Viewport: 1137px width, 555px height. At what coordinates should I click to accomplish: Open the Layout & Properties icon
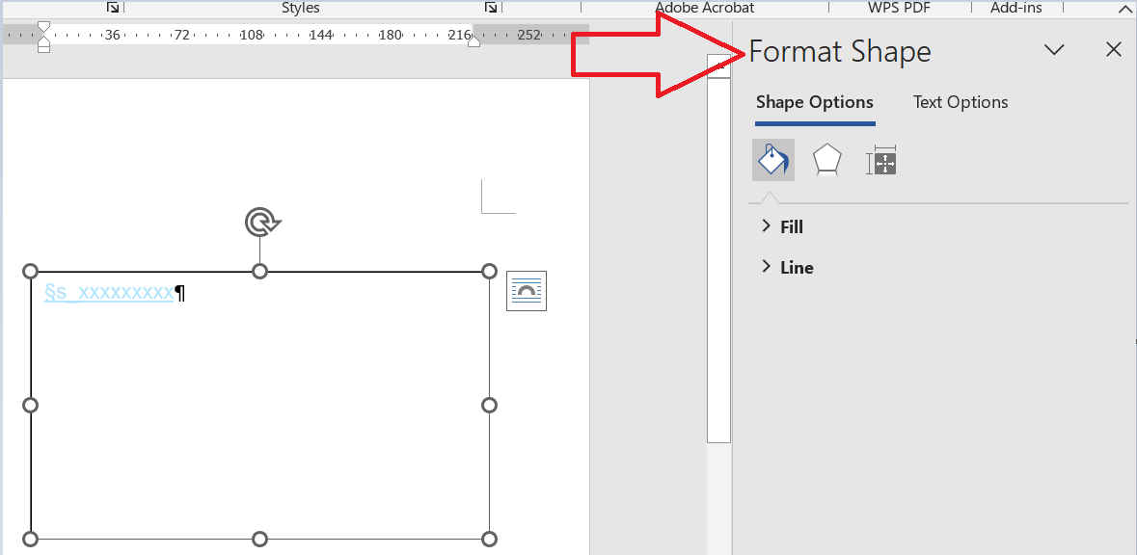pos(881,161)
